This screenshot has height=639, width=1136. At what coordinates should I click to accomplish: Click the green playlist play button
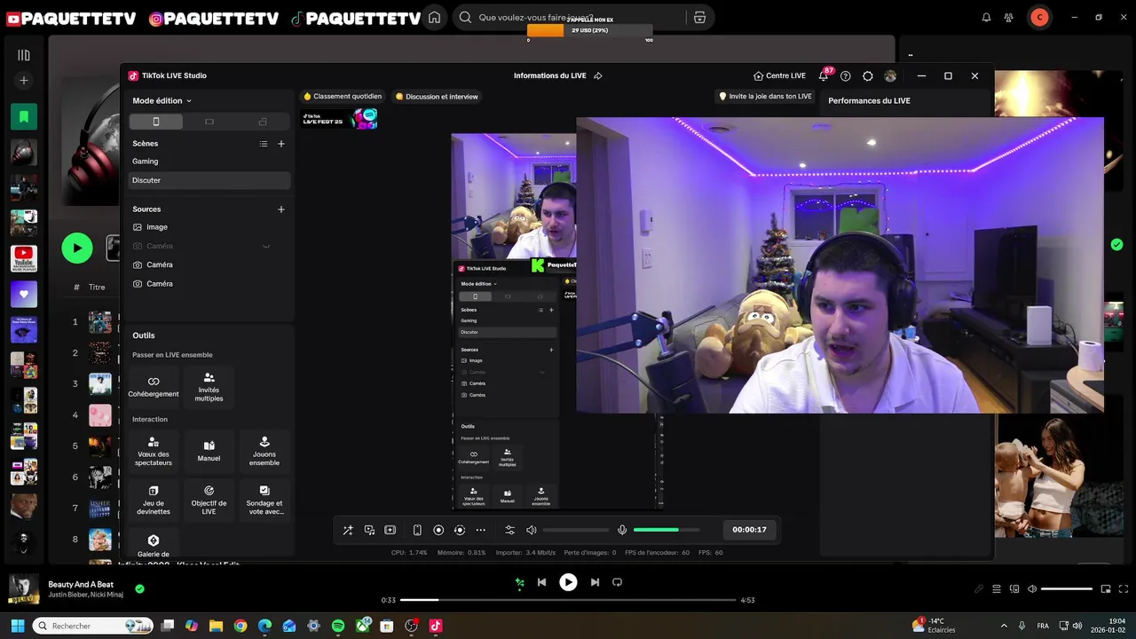[77, 248]
